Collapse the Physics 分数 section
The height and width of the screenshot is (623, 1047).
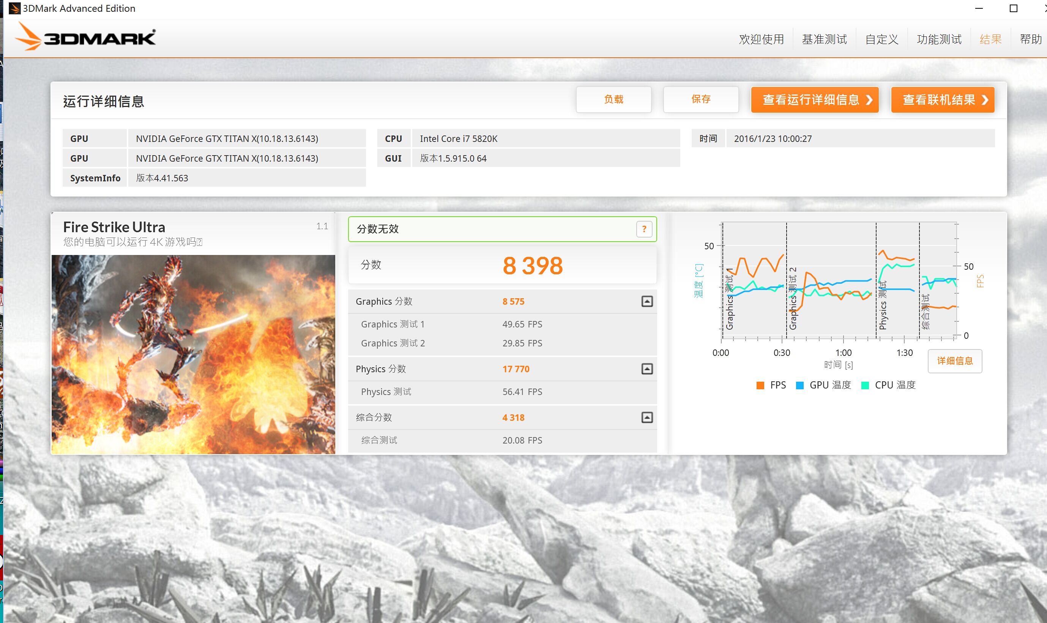coord(647,369)
